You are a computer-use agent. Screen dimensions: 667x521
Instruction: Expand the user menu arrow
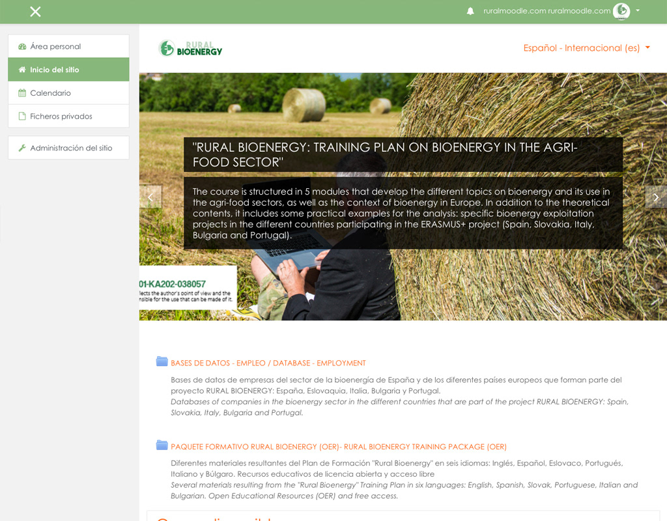638,10
